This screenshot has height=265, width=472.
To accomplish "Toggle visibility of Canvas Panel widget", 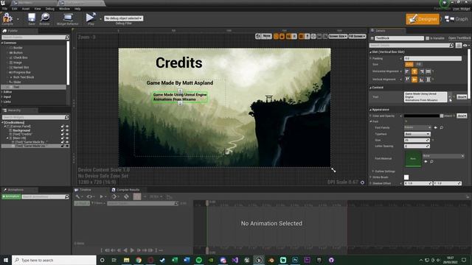I will pyautogui.click(x=67, y=127).
